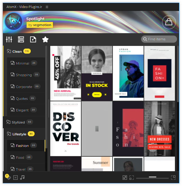Image resolution: width=182 pixels, height=186 pixels.
Task: Click the magnifier search icon
Action: coord(145,39)
